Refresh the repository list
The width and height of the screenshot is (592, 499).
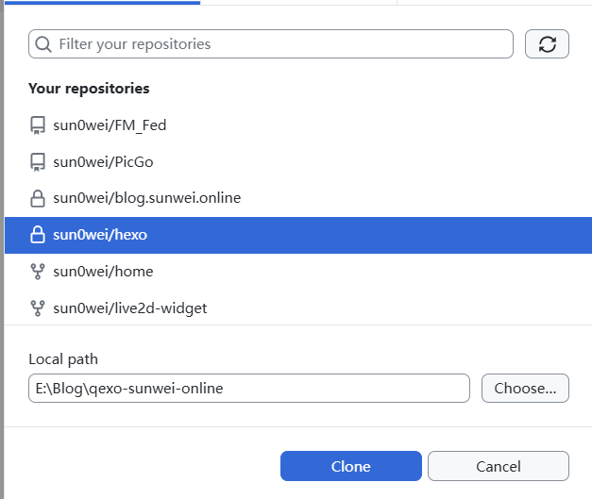(547, 44)
